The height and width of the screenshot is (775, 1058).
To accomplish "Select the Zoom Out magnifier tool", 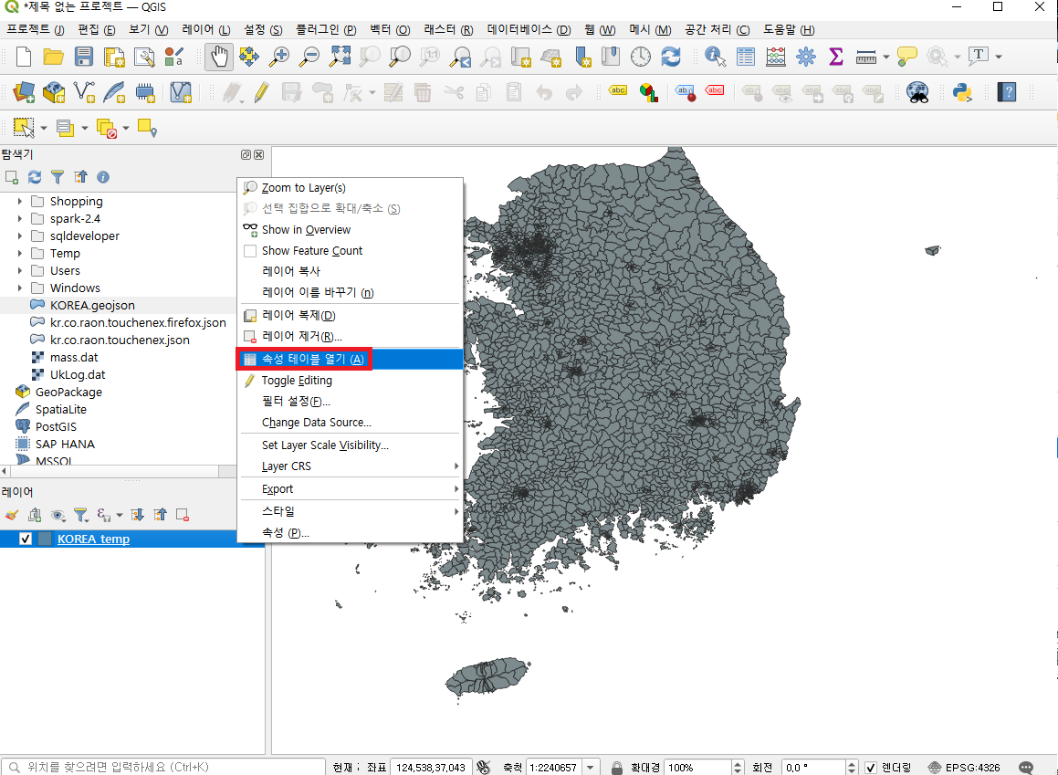I will coord(309,57).
